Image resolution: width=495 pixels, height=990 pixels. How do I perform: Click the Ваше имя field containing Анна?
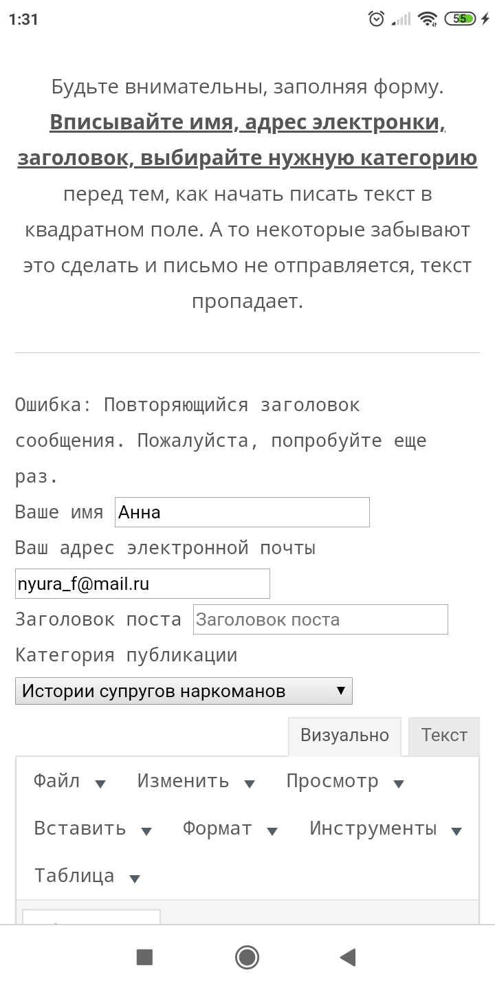(x=242, y=512)
